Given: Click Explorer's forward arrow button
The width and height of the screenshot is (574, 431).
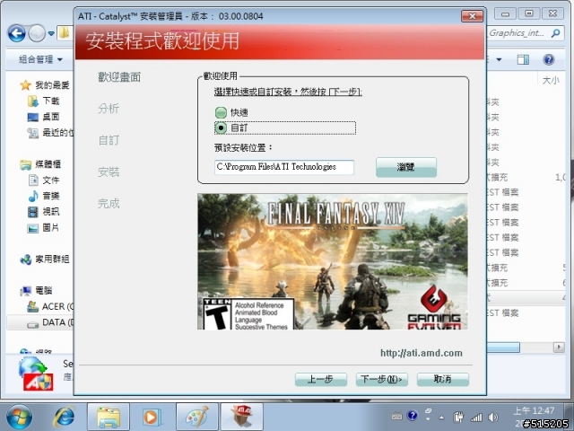Looking at the screenshot, I should [37, 34].
